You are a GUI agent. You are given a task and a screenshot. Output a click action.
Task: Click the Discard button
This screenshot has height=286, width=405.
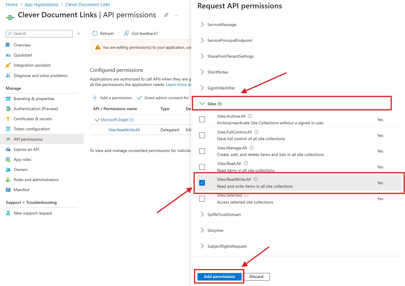[x=256, y=277]
